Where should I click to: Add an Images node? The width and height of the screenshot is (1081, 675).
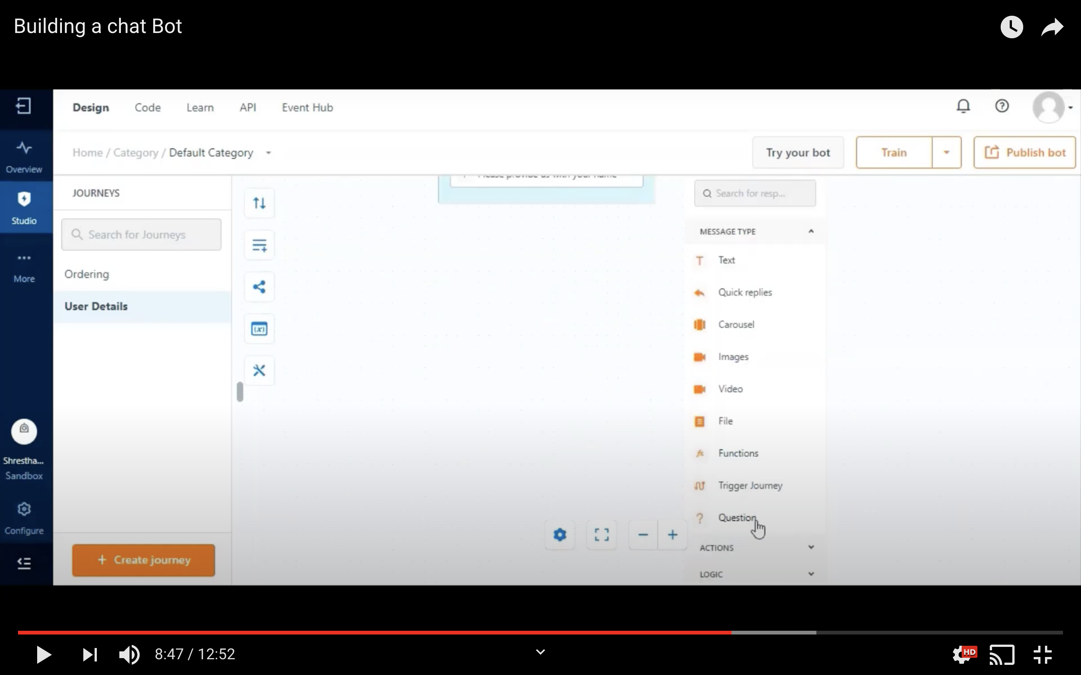pos(755,357)
